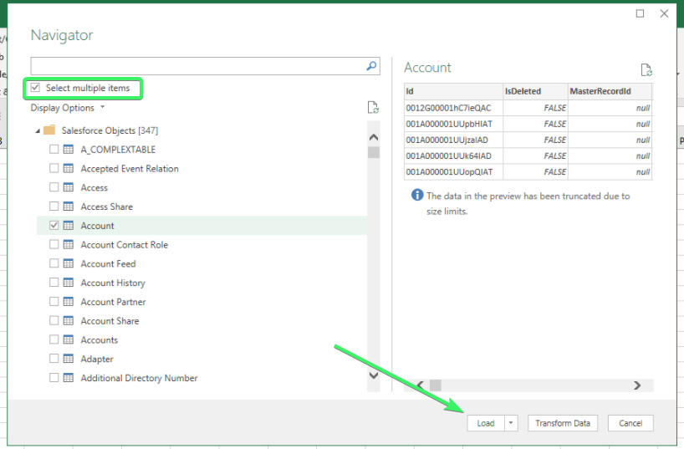
Task: Click table icon beside Adapter
Action: click(69, 359)
